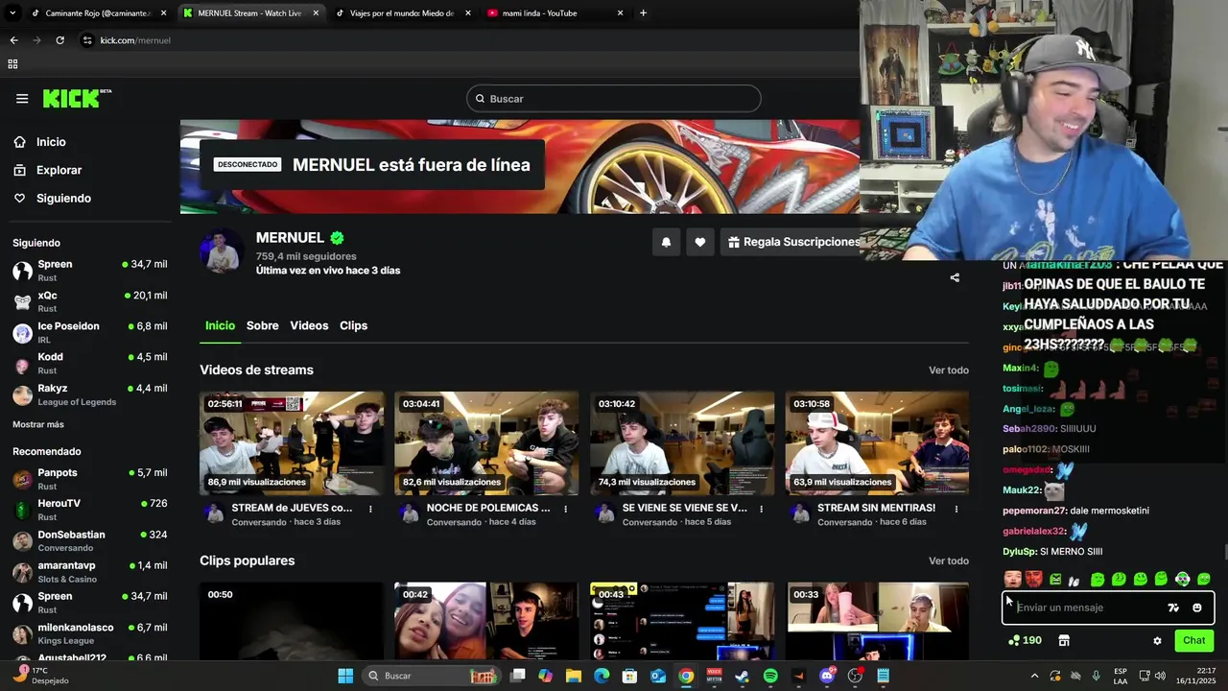Play STREAM SIN MENTIRAS video thumbnail
This screenshot has height=691, width=1228.
click(877, 443)
